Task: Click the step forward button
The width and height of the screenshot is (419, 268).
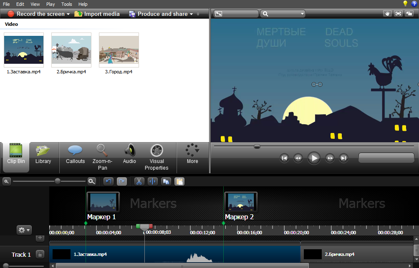Action: pyautogui.click(x=330, y=158)
